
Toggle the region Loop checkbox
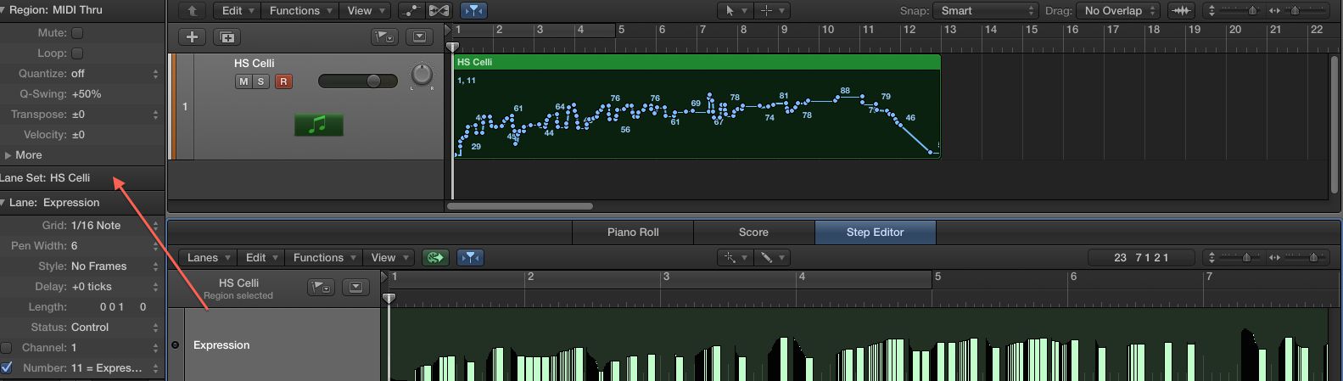[x=77, y=53]
